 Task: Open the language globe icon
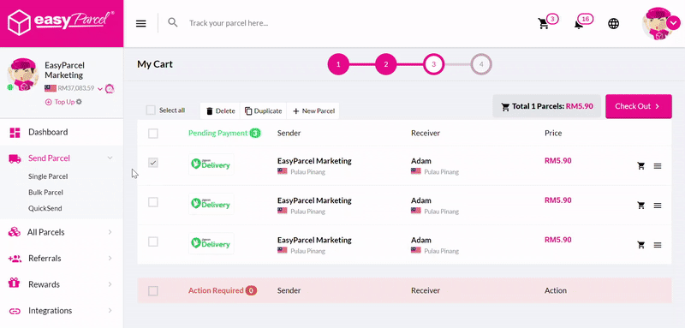[x=613, y=24]
